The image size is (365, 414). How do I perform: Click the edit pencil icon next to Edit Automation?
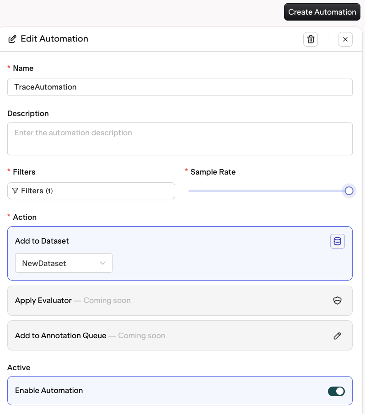[x=12, y=39]
